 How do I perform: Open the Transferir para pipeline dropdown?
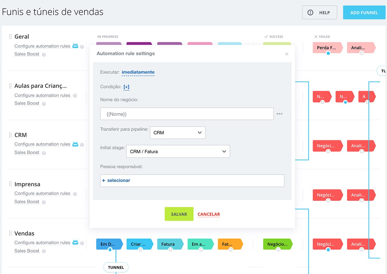177,132
